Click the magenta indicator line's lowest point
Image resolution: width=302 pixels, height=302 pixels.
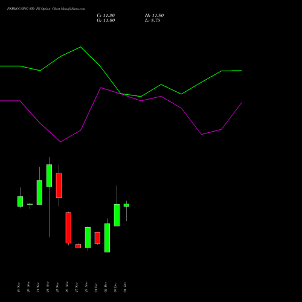(60, 142)
